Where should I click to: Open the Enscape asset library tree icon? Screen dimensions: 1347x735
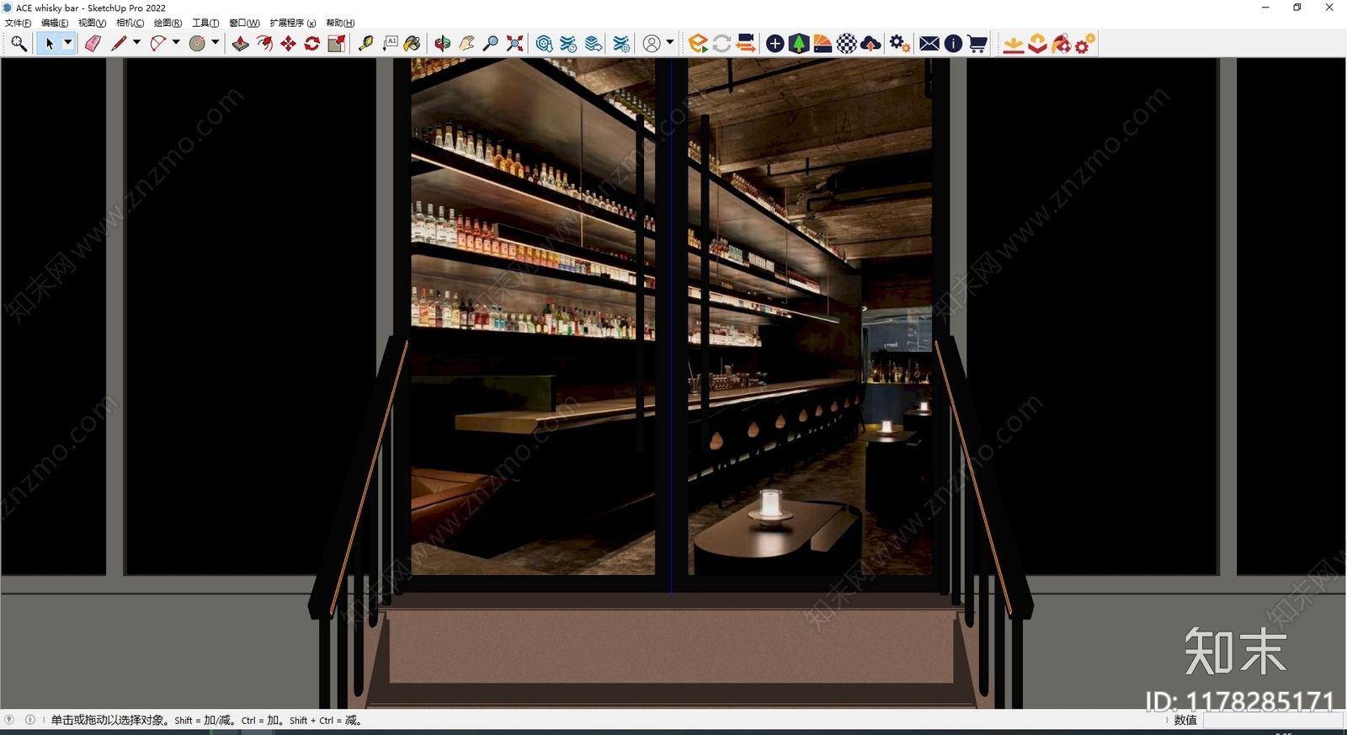(799, 44)
